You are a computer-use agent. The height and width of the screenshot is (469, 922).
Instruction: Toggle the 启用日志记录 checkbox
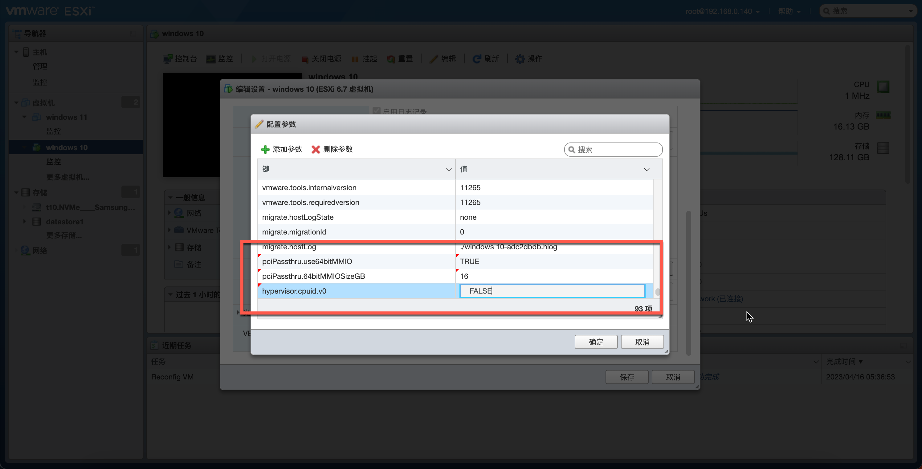(x=376, y=111)
